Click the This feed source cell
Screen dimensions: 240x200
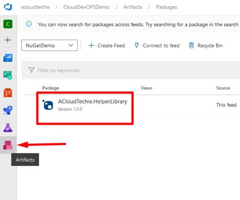tap(226, 105)
